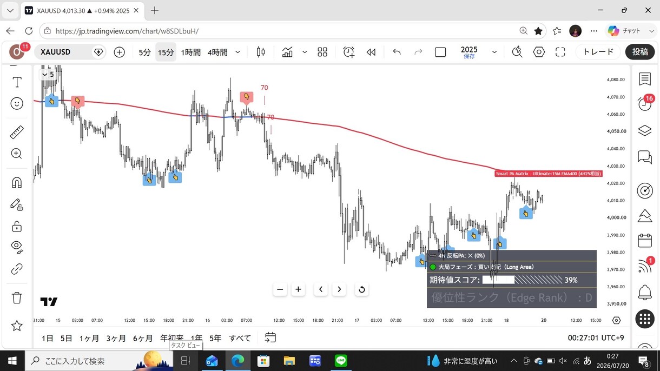Screen dimensions: 660x371
Task: Toggle lock all drawing tools
Action: pos(17,226)
